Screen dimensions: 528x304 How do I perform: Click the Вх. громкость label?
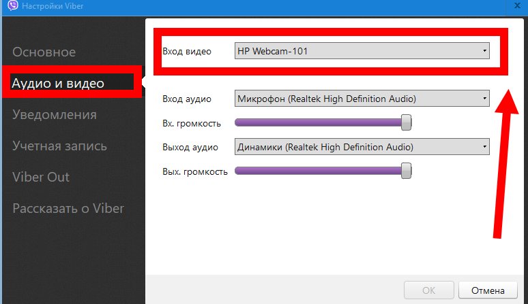point(192,124)
